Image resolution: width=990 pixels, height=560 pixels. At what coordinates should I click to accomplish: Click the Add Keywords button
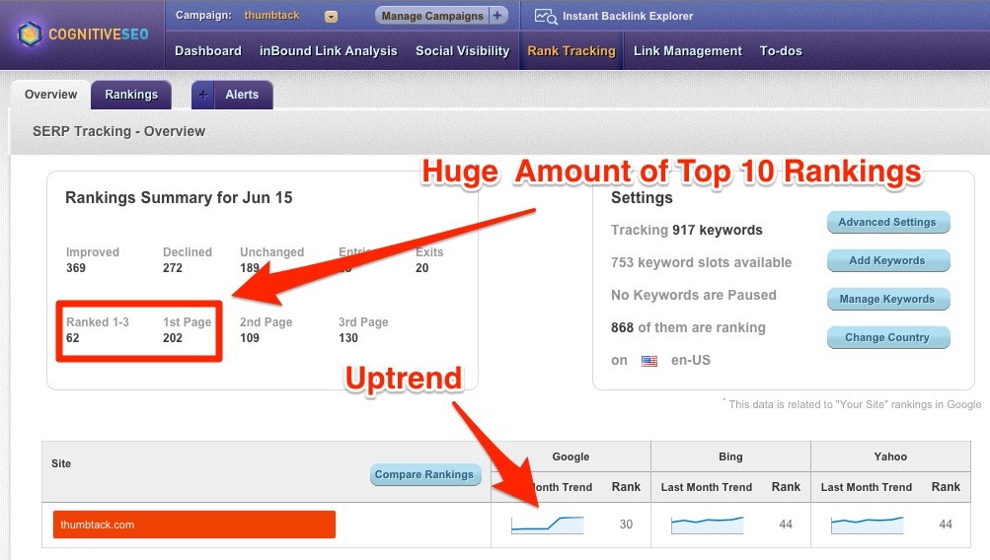click(887, 260)
